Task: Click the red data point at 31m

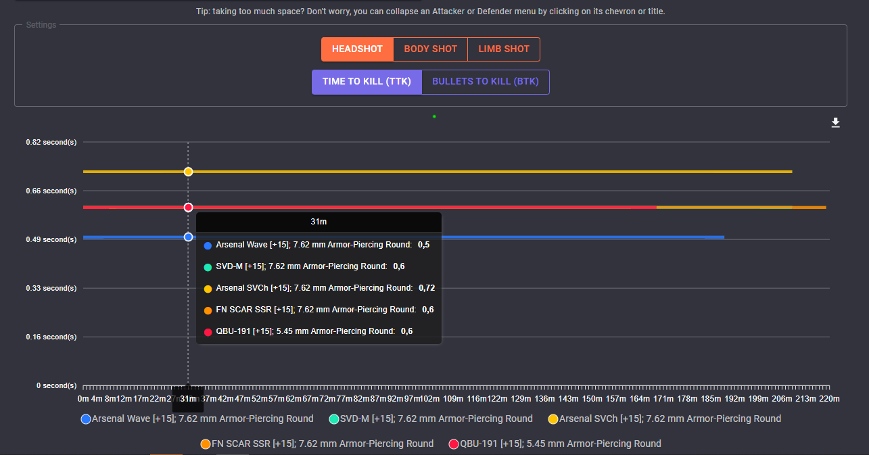Action: (x=188, y=207)
